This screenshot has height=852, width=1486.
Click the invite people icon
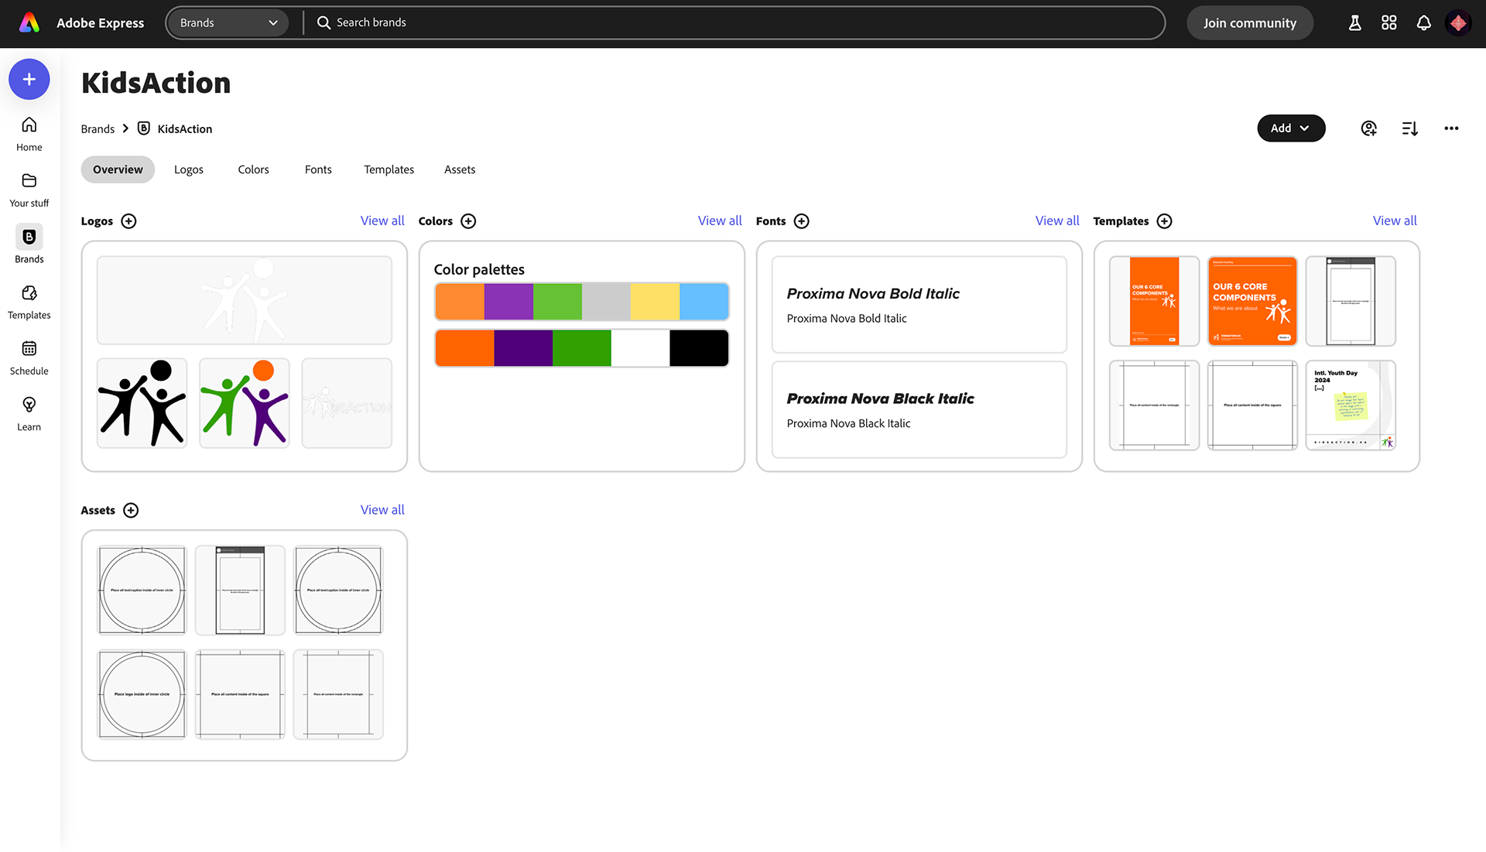click(1368, 128)
